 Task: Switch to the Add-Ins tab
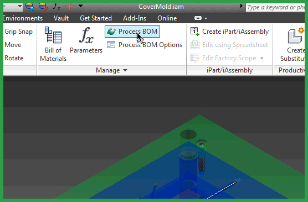(x=135, y=18)
